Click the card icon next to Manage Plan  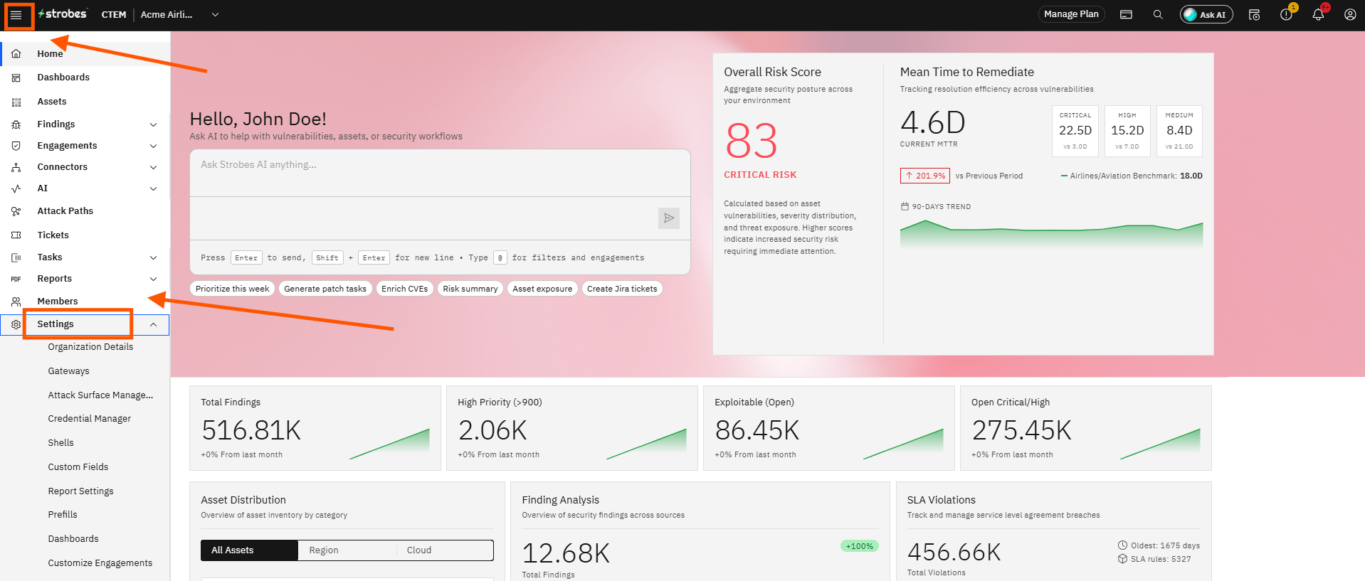pos(1126,14)
